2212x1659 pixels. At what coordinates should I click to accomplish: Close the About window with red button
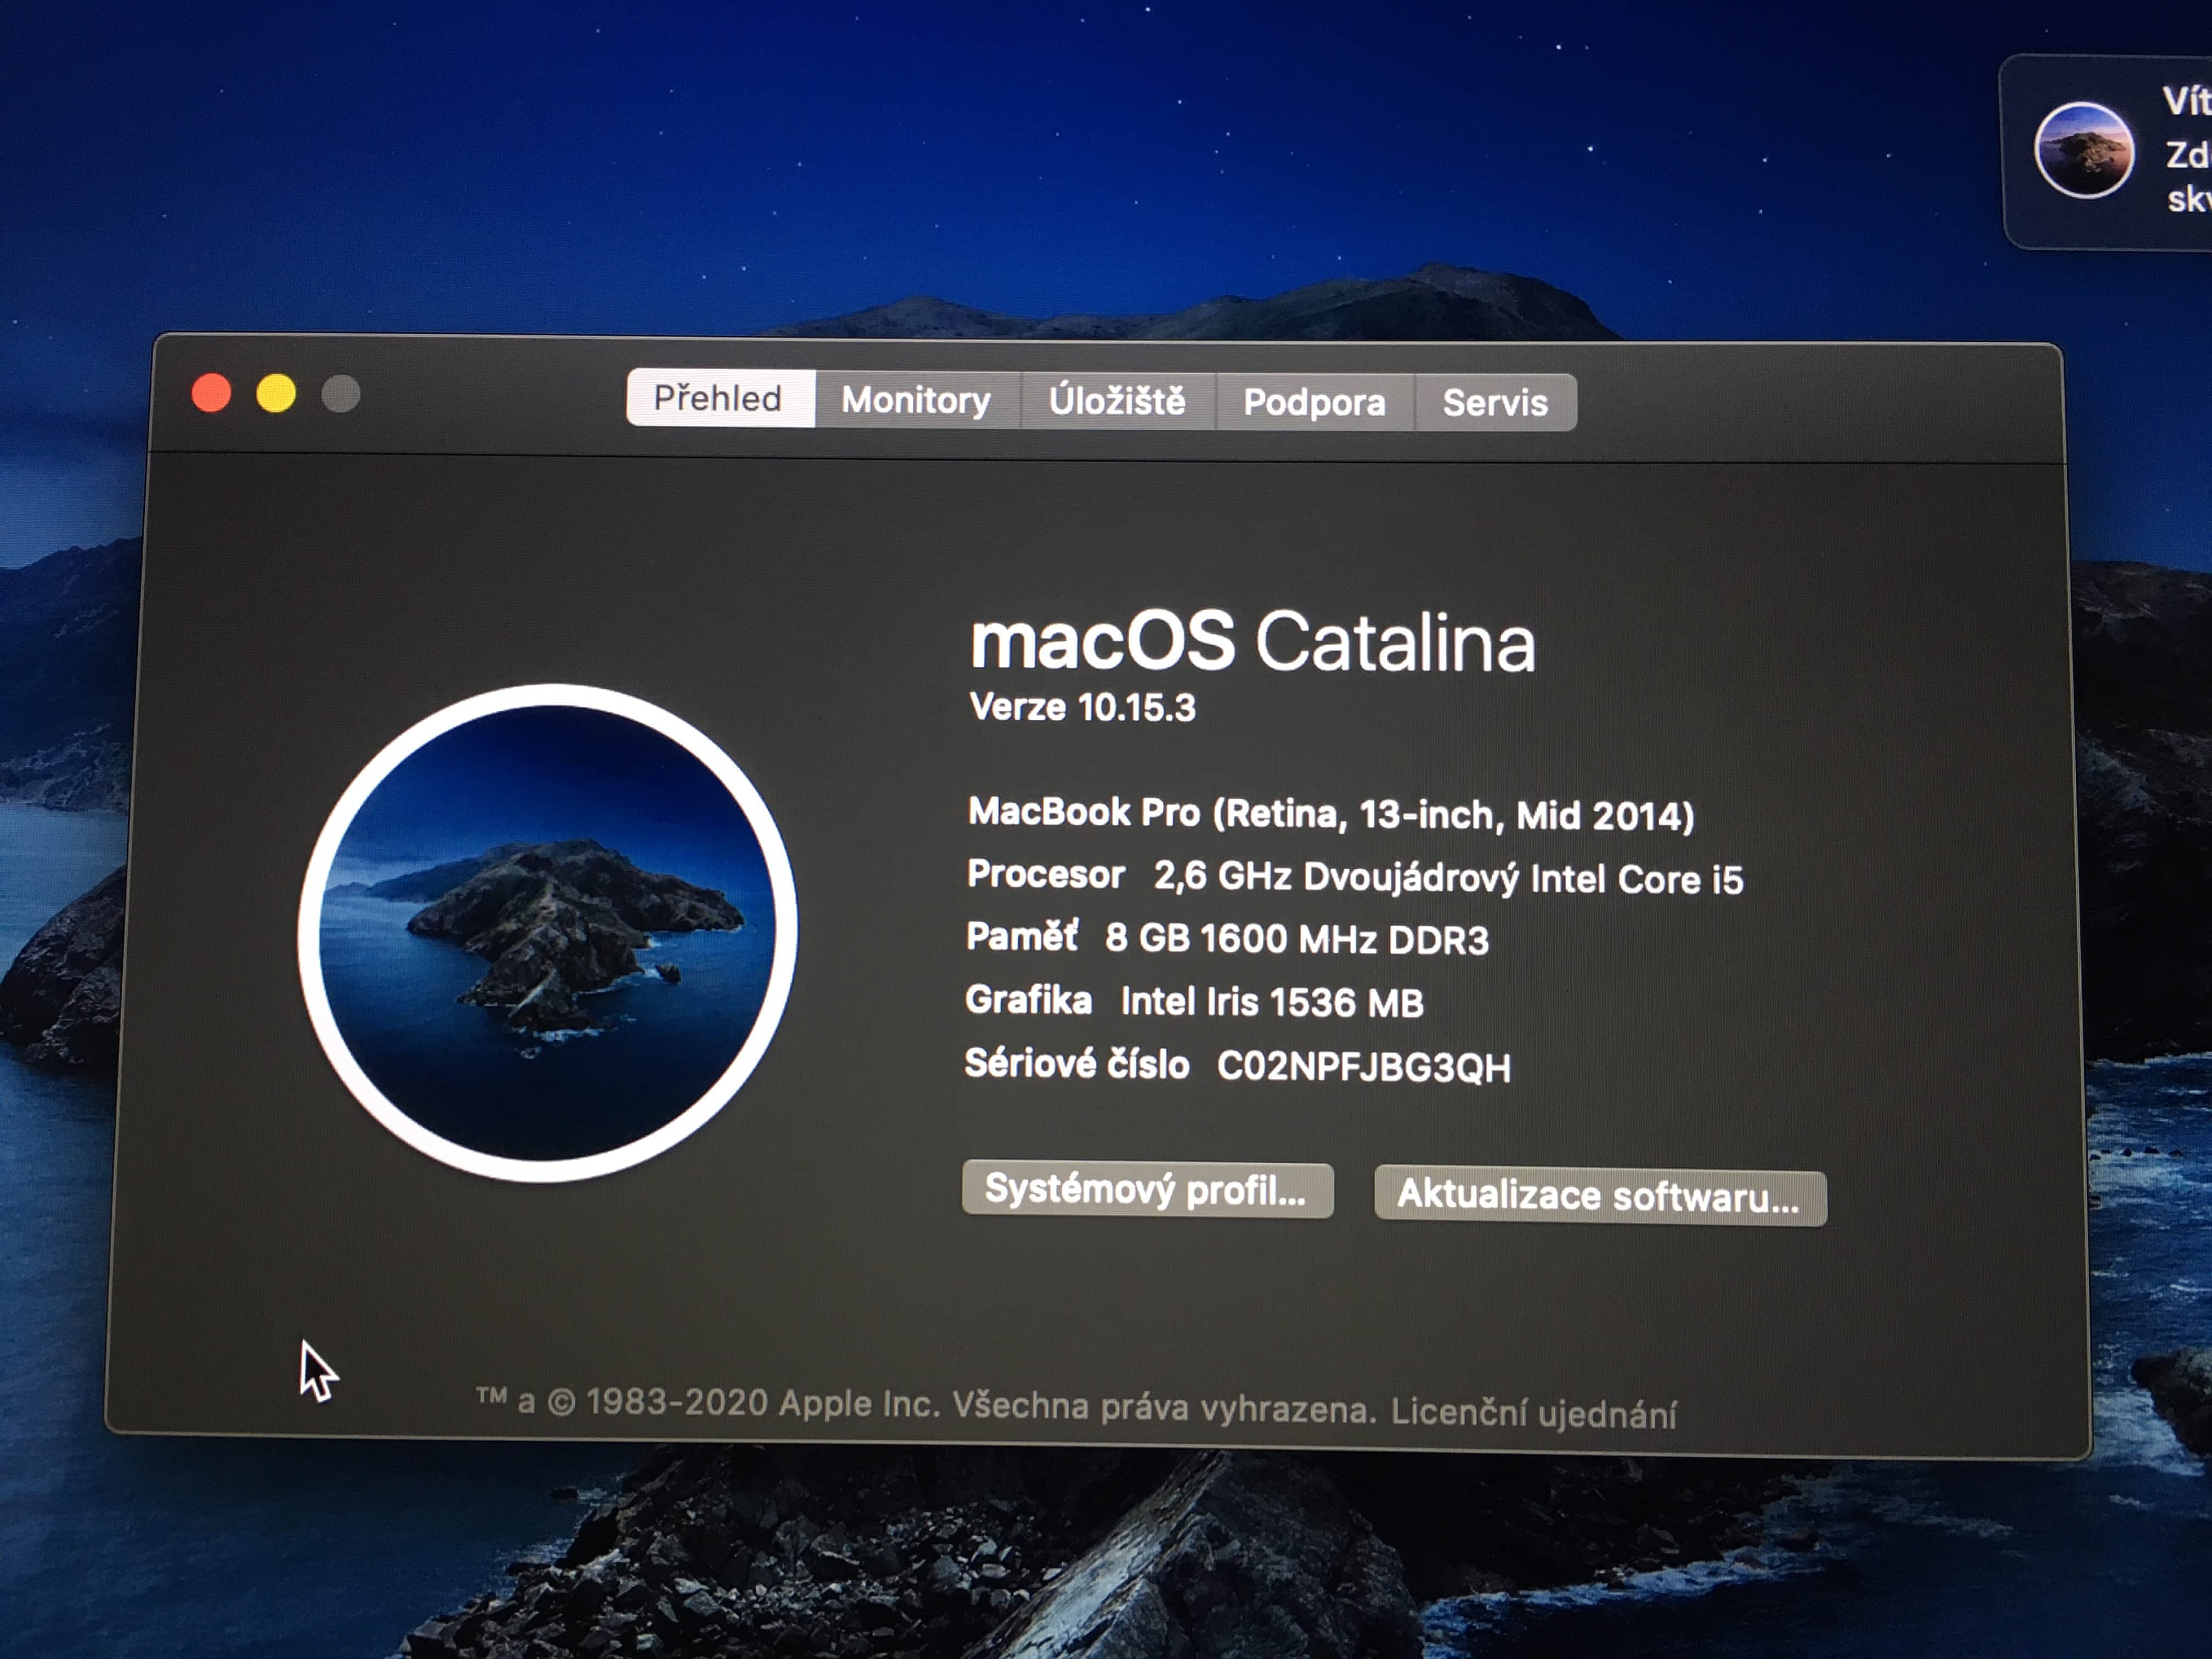pyautogui.click(x=211, y=393)
